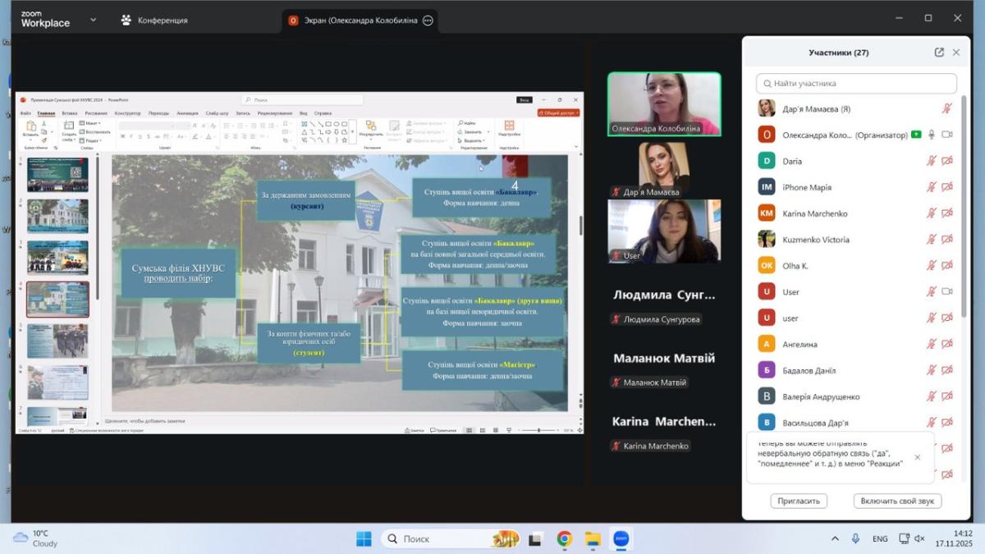Switch to the Конференция tab
Image resolution: width=985 pixels, height=554 pixels.
tap(153, 21)
